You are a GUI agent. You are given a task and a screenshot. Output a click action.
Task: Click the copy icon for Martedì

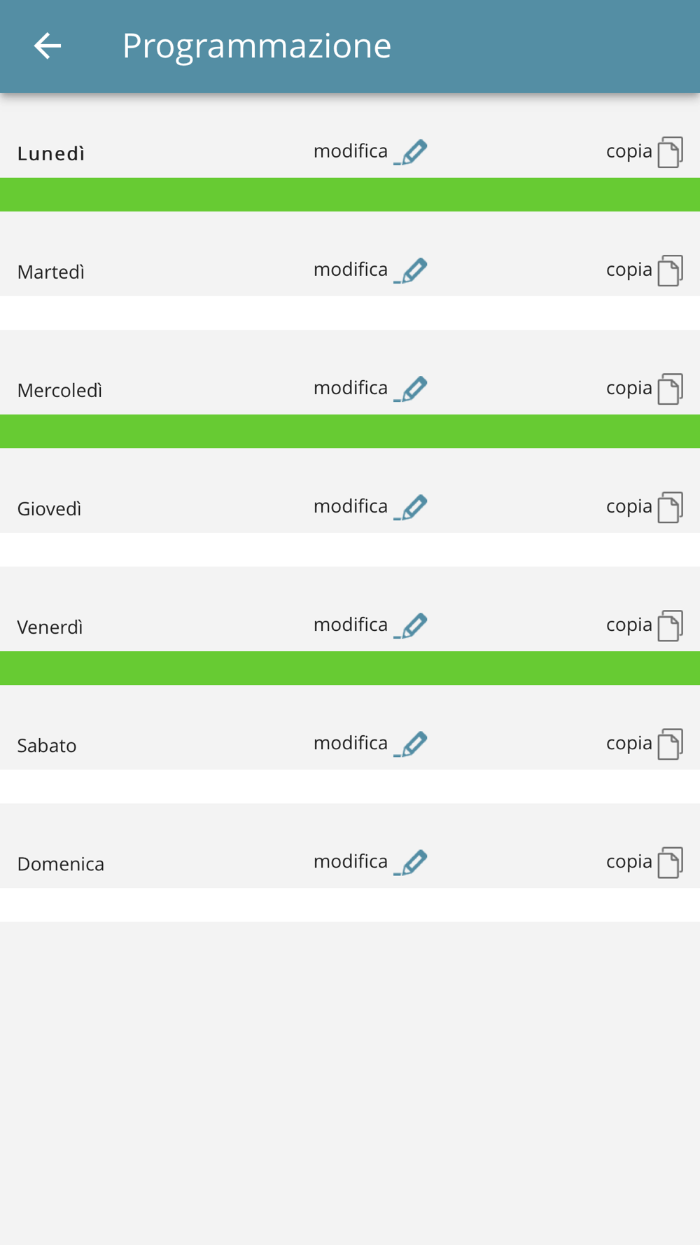tap(670, 270)
